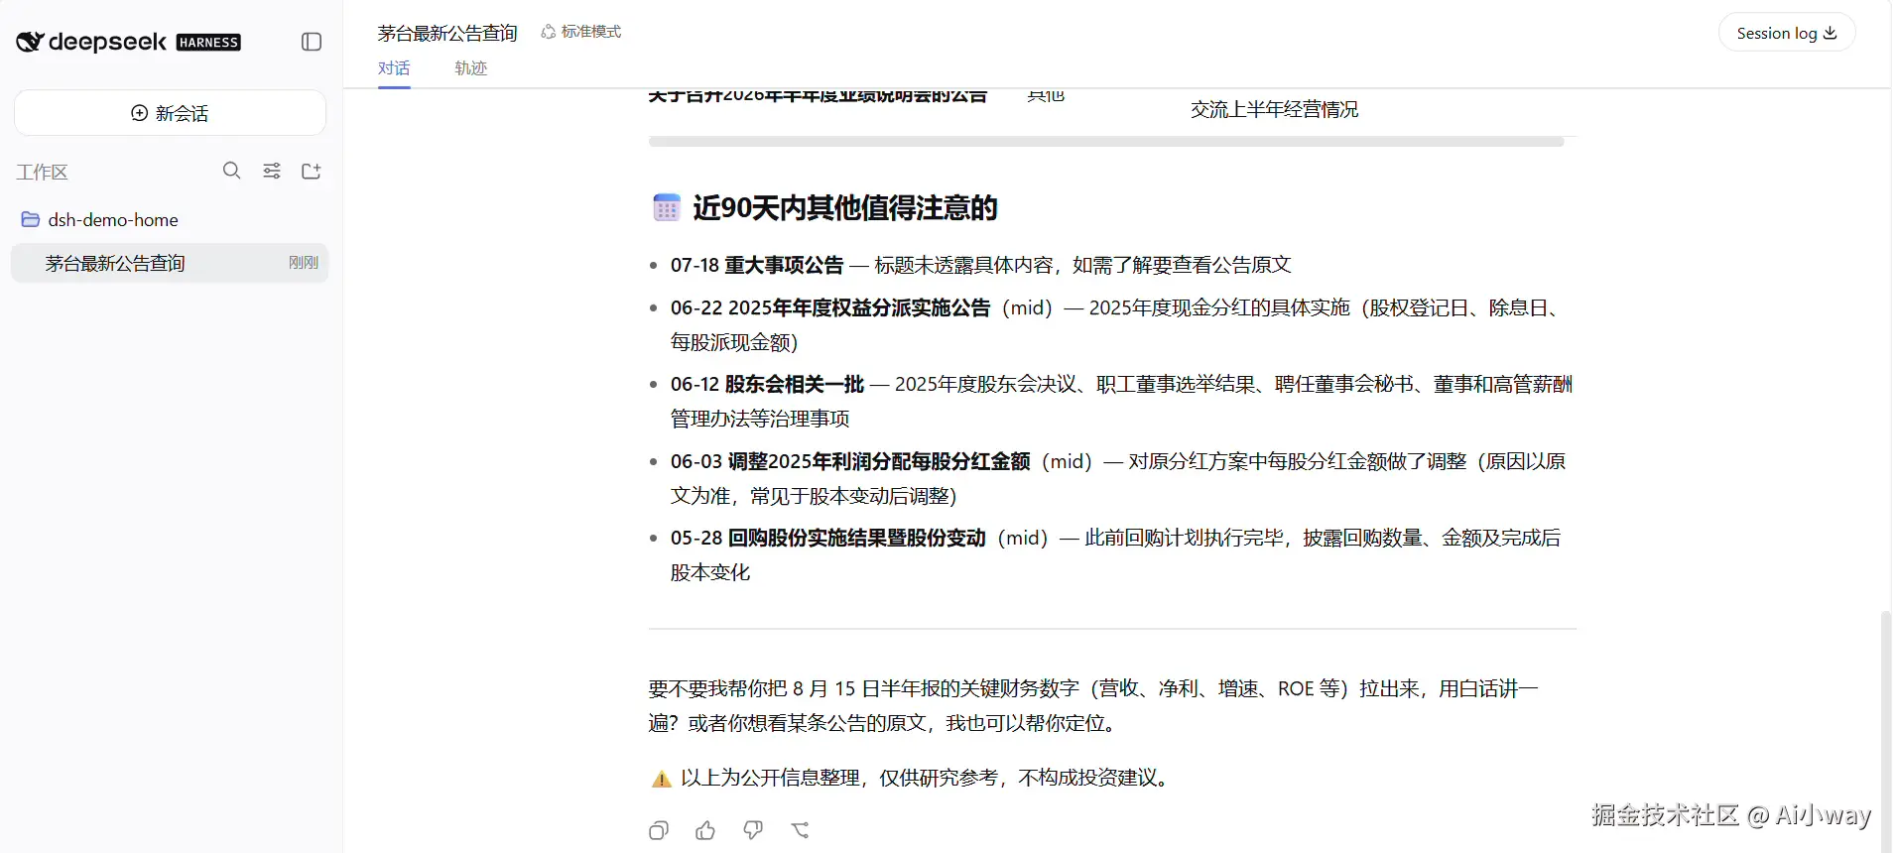The width and height of the screenshot is (1895, 853).
Task: Copy the response with the copy icon
Action: (659, 830)
